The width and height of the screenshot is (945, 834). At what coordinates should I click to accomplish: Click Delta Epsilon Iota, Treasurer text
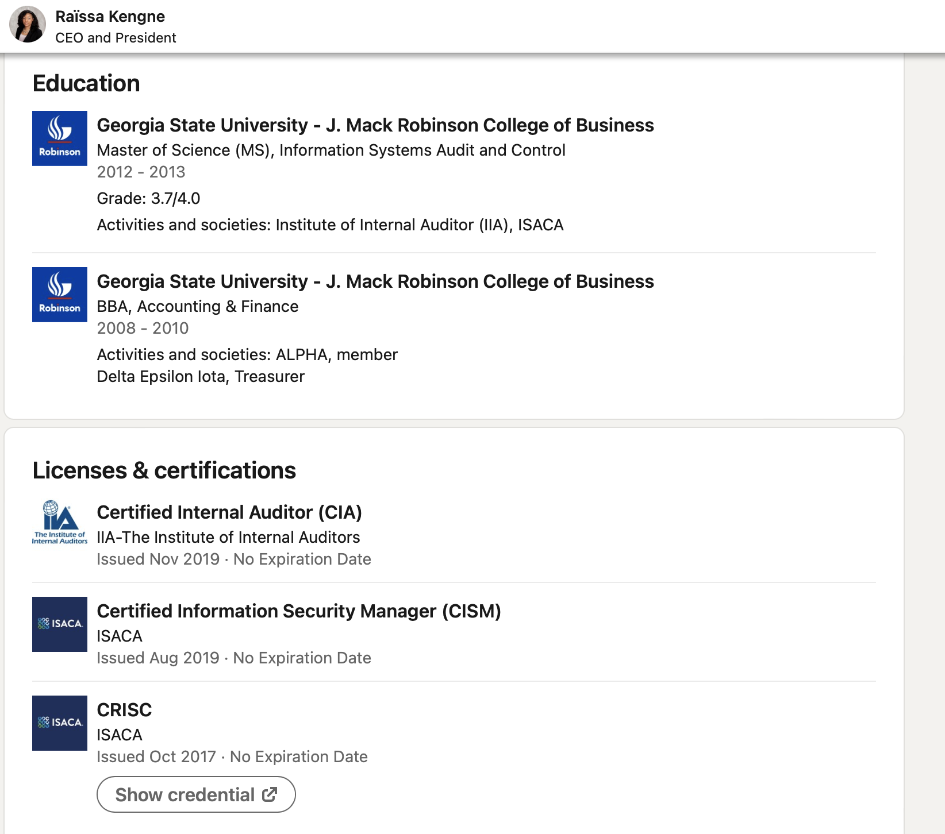coord(201,377)
